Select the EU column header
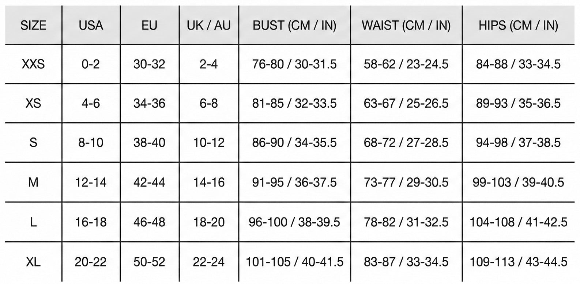The width and height of the screenshot is (580, 284). pos(149,26)
